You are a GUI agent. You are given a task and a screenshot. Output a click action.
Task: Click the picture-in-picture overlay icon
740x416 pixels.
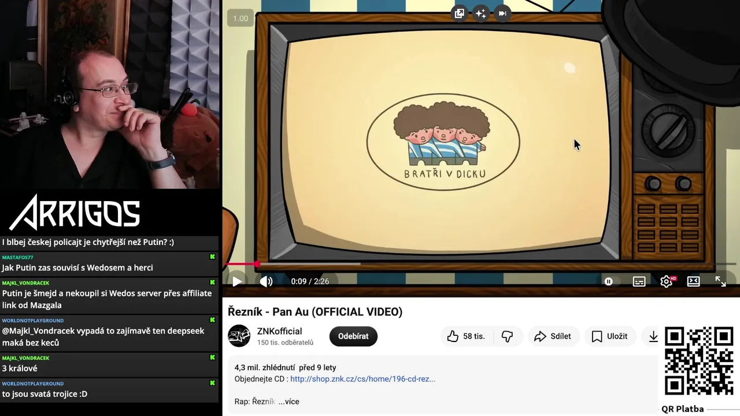pos(460,13)
